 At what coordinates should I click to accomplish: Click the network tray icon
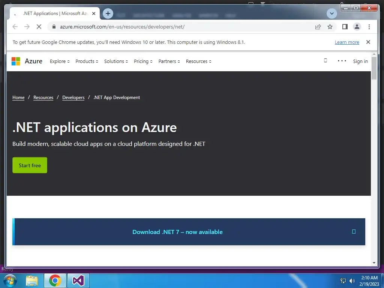[x=343, y=280]
